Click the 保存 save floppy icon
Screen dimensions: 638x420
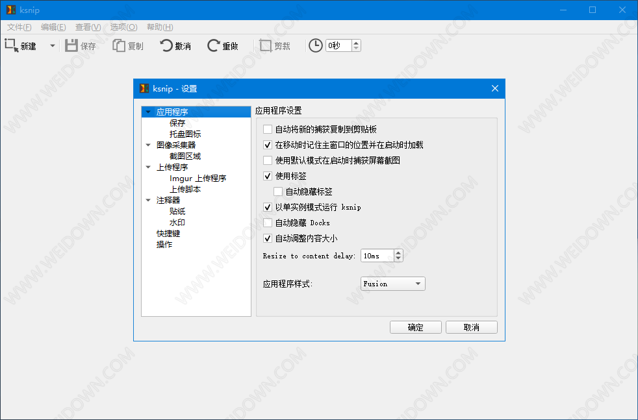(x=71, y=45)
